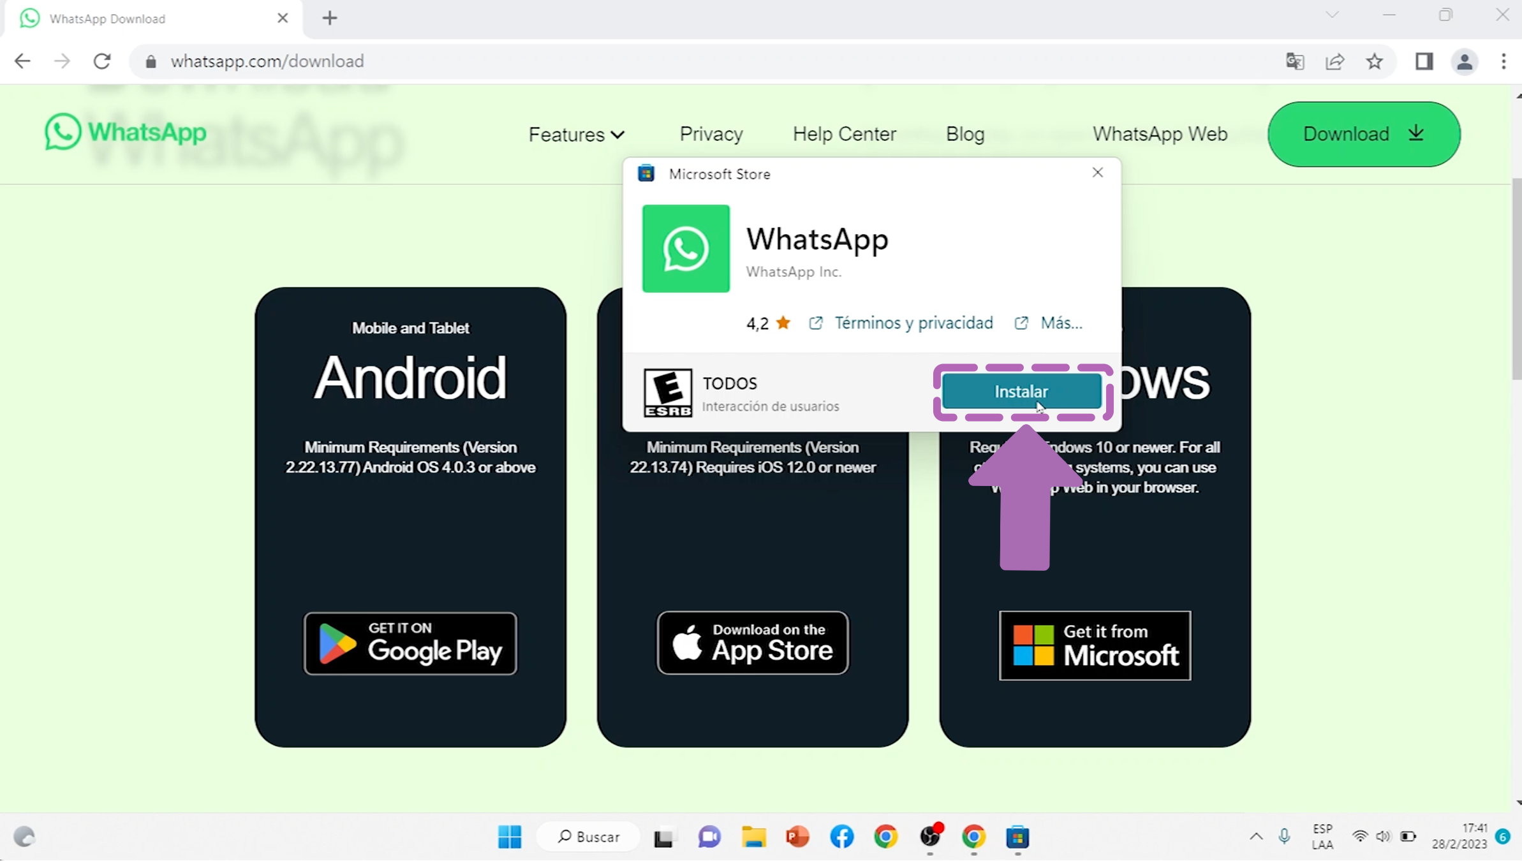Click the Facebook icon on taskbar
The image size is (1522, 861).
pyautogui.click(x=841, y=836)
